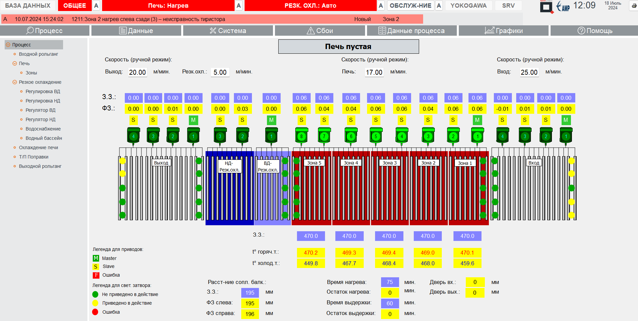Click the black square icon beside AMP logo
This screenshot has width=638, height=321.
pos(546,7)
